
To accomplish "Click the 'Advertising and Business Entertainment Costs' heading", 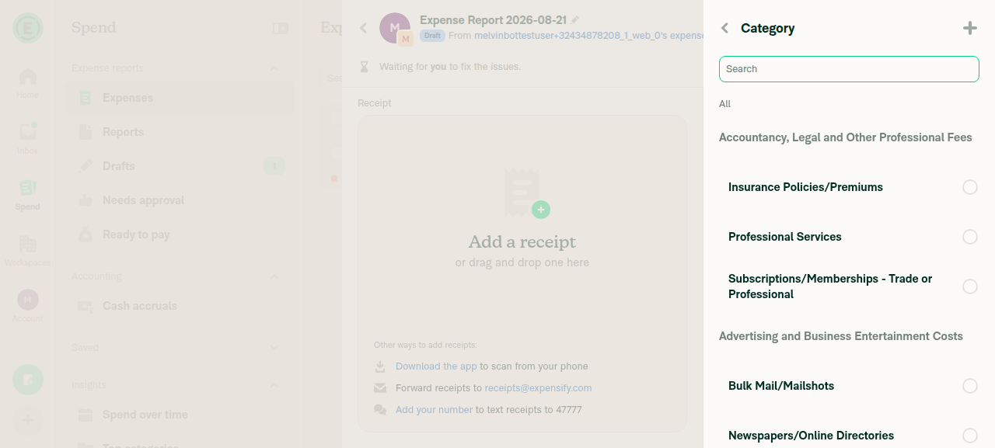I will (841, 336).
